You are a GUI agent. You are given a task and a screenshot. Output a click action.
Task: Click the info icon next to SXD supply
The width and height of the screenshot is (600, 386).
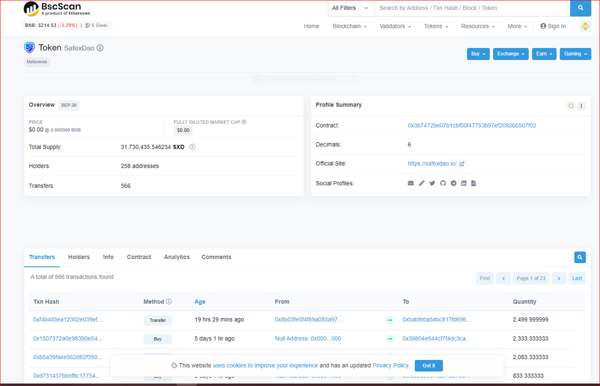[192, 147]
